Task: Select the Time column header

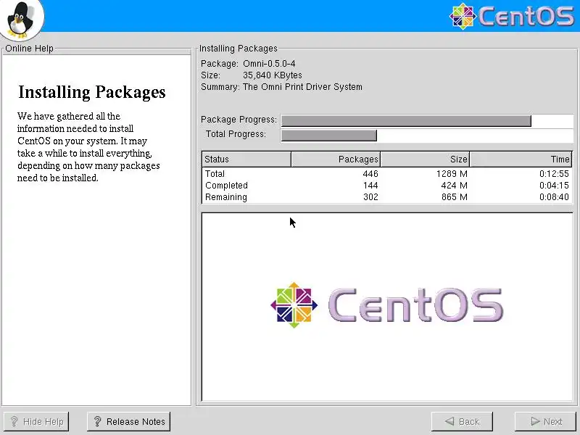Action: click(x=521, y=159)
